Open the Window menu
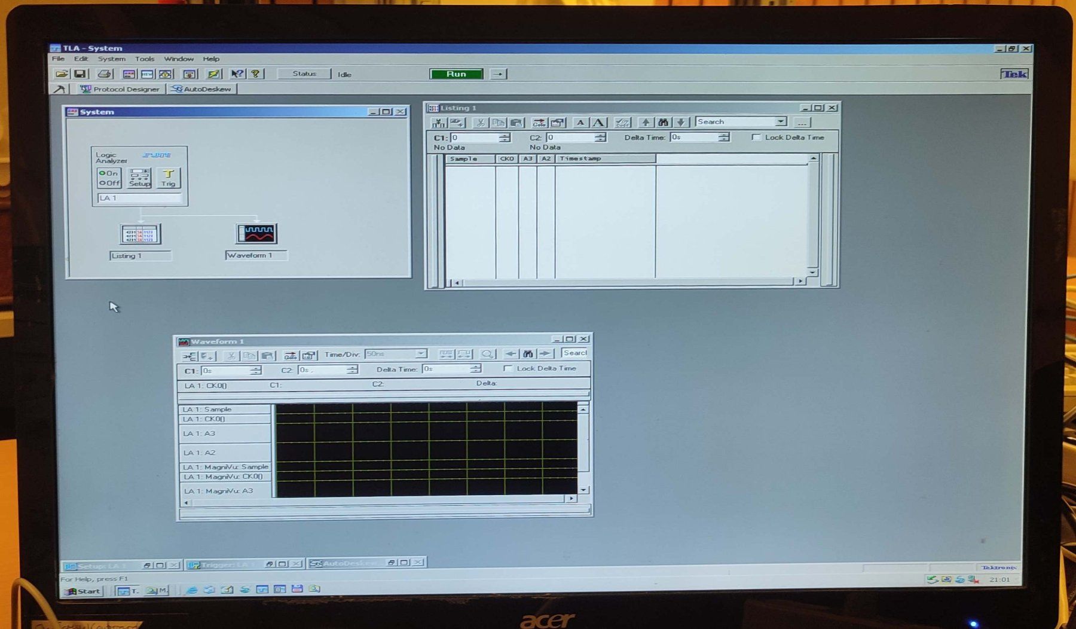This screenshot has height=629, width=1076. point(179,59)
